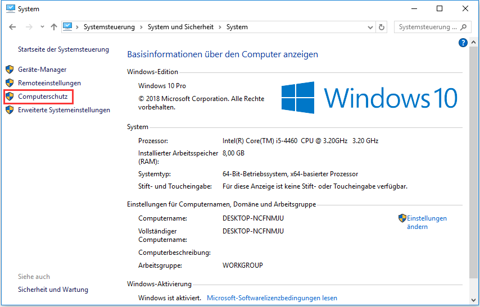Click the System breadcrumb entry
Viewport: 480px width, 307px height.
(237, 27)
